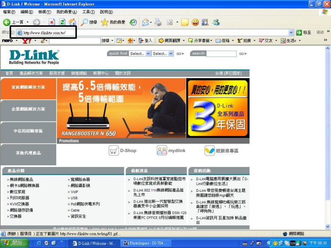Click the page scrollbar down arrow
This screenshot has width=331, height=248.
(x=328, y=227)
